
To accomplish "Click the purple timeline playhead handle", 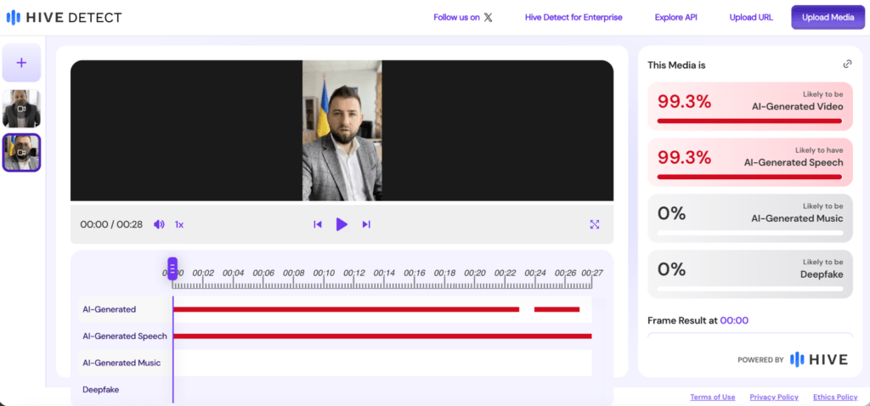I will (x=172, y=268).
